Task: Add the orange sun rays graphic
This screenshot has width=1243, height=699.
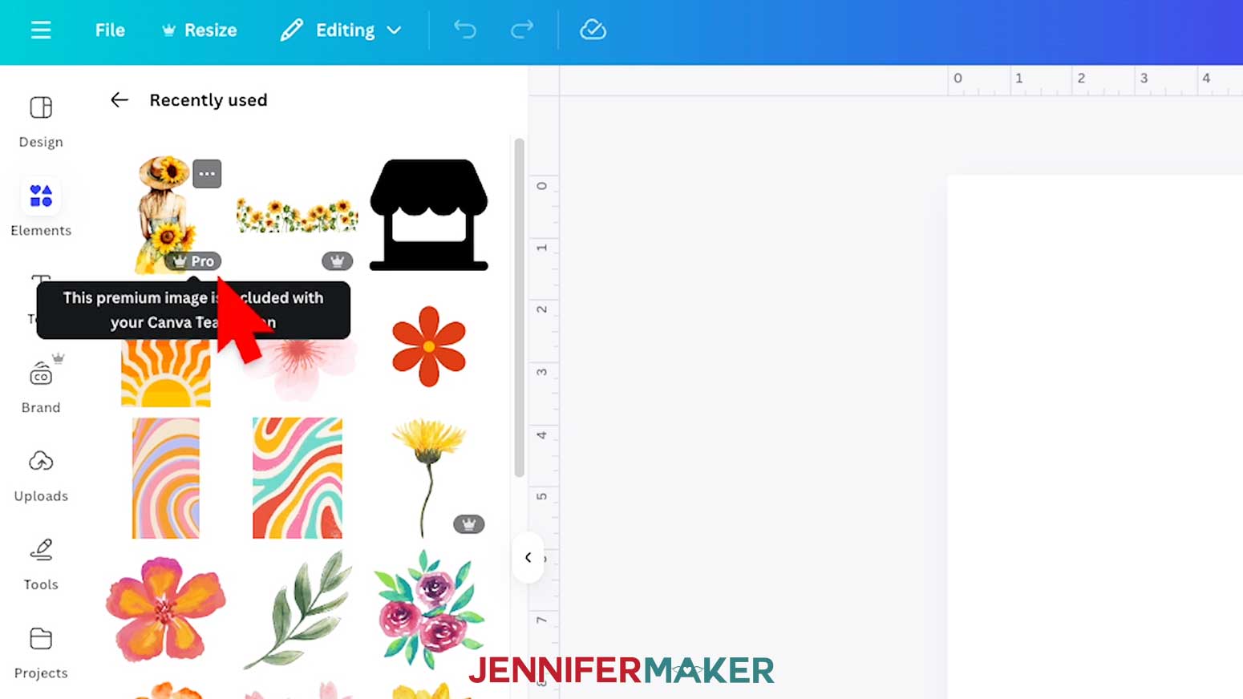Action: pos(166,374)
